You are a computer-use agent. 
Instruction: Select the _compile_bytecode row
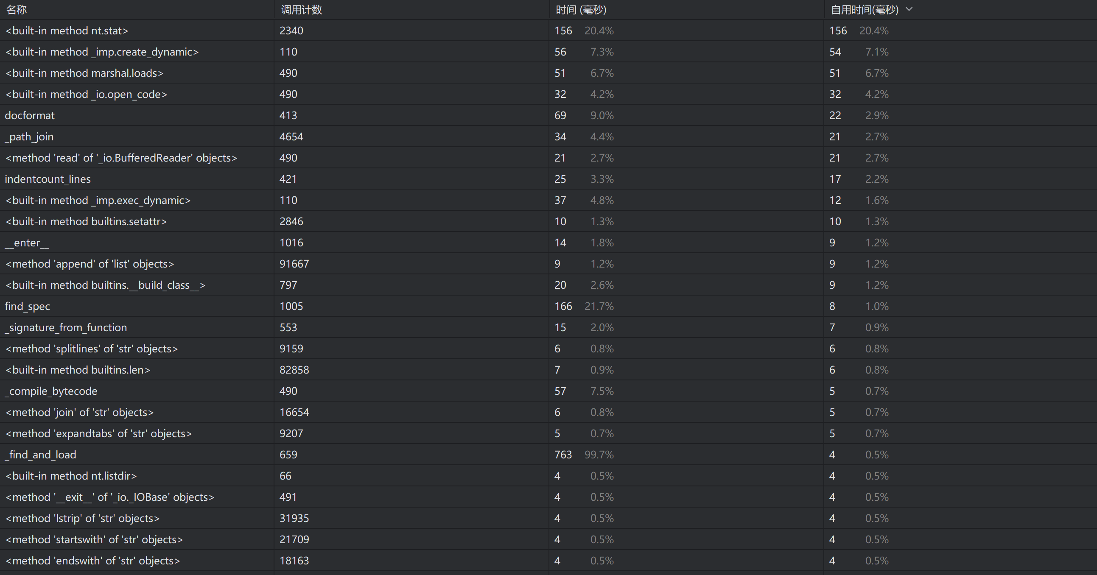click(x=51, y=391)
